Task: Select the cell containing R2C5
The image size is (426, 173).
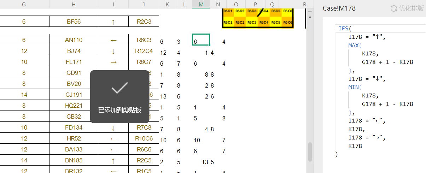Action: 144,160
